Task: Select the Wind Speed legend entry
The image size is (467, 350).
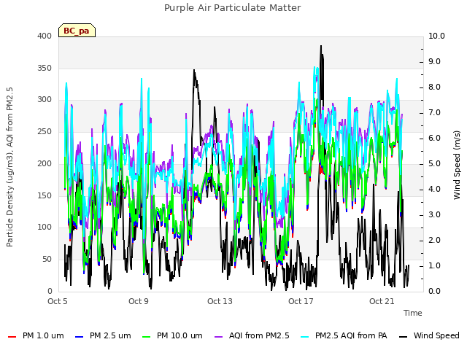Action: 429,335
